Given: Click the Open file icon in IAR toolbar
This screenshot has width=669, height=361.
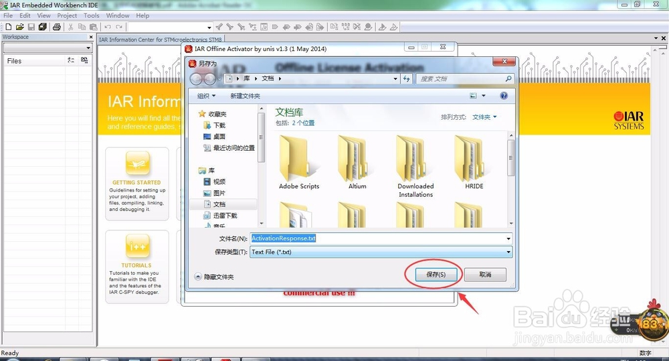Looking at the screenshot, I should 19,27.
